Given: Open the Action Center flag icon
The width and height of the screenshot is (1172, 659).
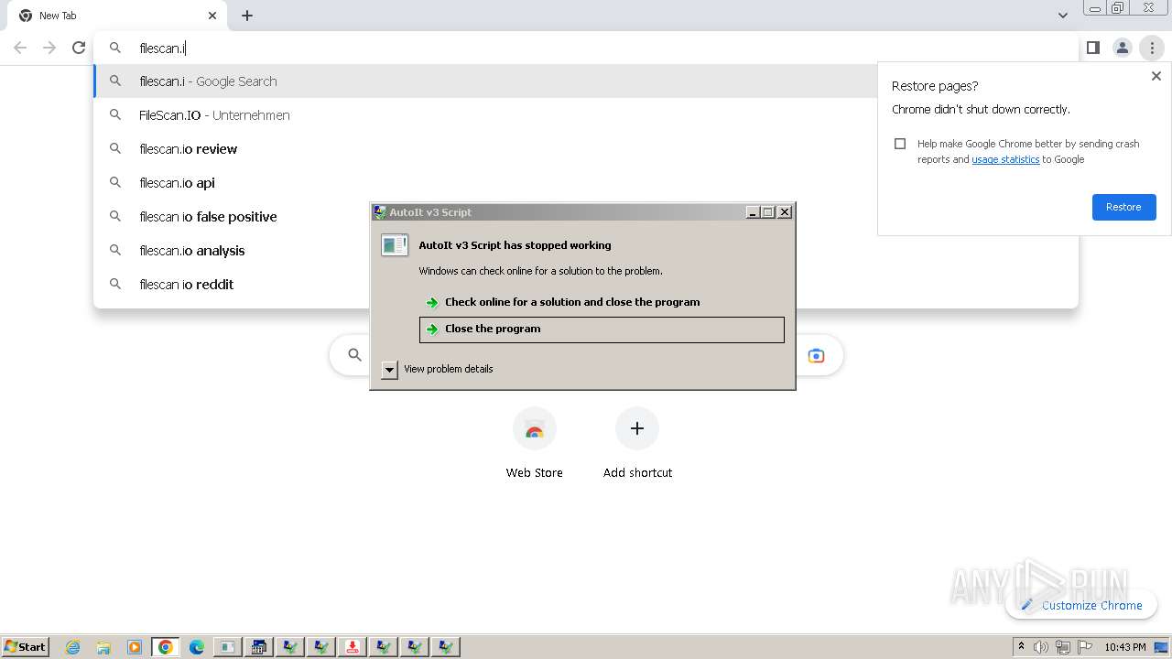Looking at the screenshot, I should (1085, 647).
